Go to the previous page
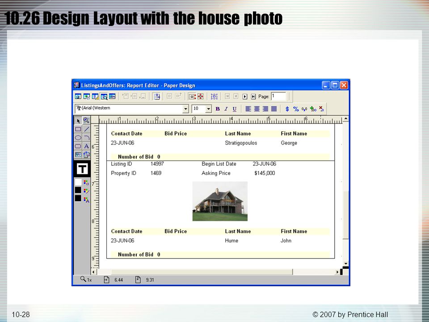Viewport: 429px width, 322px height. tap(236, 97)
